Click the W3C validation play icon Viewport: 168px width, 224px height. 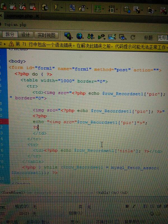pyautogui.click(x=101, y=37)
